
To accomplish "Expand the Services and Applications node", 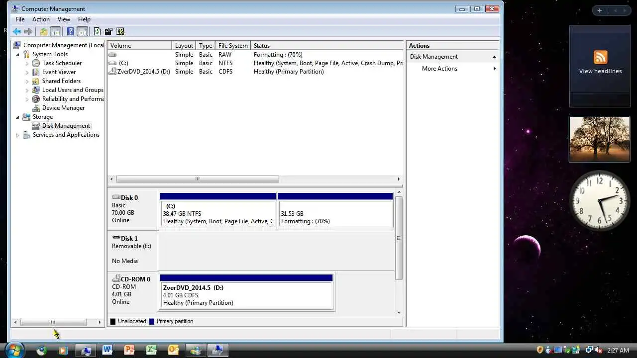I will pos(18,135).
